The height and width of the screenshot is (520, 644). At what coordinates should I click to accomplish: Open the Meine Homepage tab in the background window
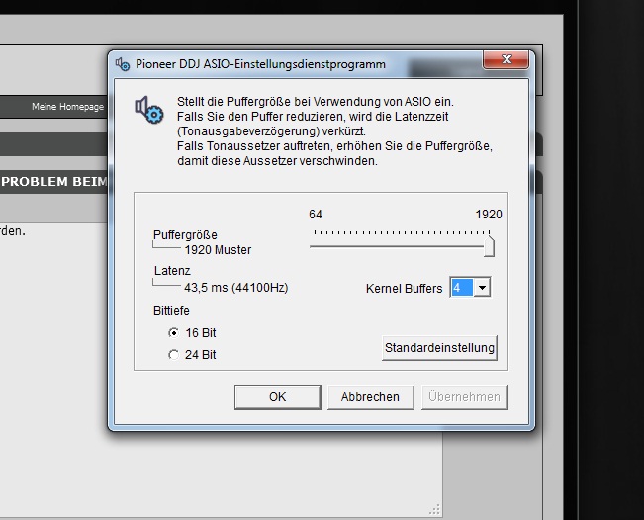coord(68,107)
